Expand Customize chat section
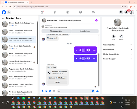137x109 pixels. tap(118, 45)
